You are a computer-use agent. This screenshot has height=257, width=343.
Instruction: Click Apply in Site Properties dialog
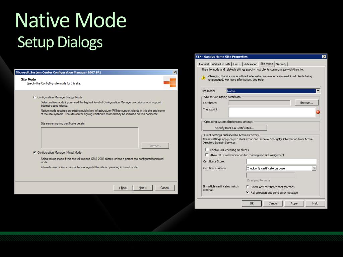click(294, 203)
